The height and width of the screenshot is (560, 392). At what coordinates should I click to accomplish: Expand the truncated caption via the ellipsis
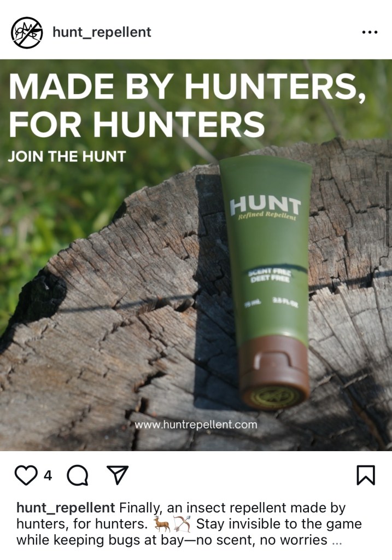[337, 541]
